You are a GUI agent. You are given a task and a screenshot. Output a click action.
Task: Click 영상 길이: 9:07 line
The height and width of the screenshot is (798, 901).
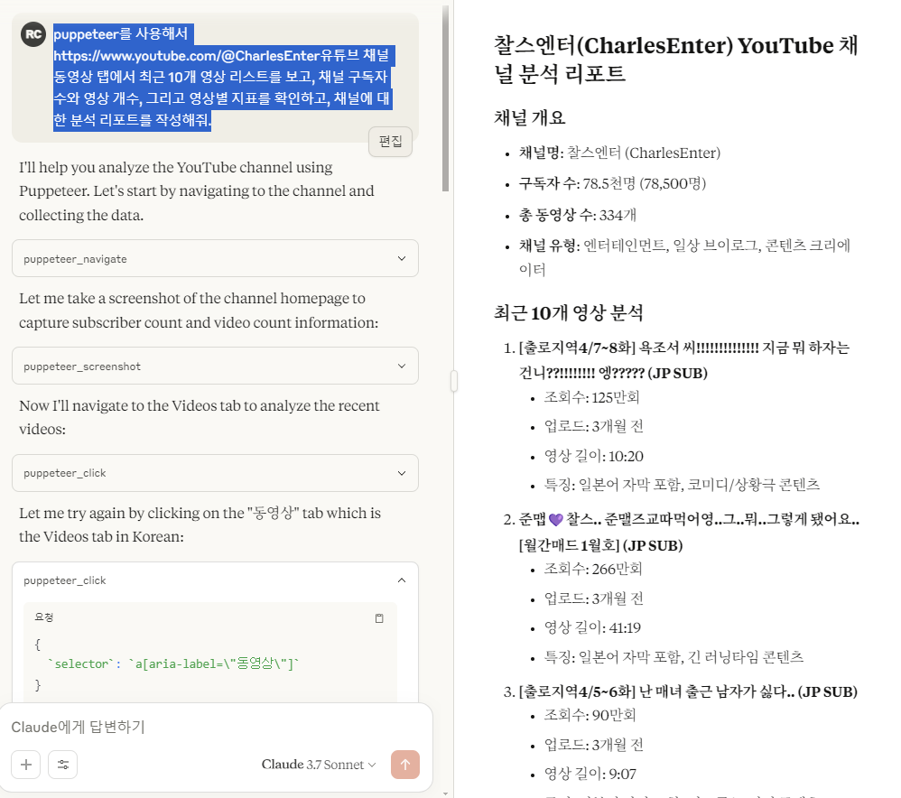point(590,774)
